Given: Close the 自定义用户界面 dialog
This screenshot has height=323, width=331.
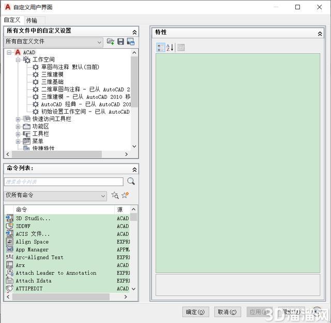Looking at the screenshot, I should pyautogui.click(x=320, y=7).
